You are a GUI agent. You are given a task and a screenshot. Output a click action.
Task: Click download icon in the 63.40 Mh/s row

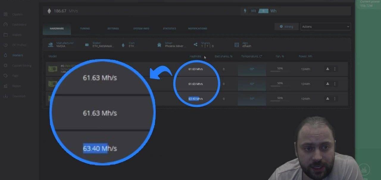tap(328, 99)
